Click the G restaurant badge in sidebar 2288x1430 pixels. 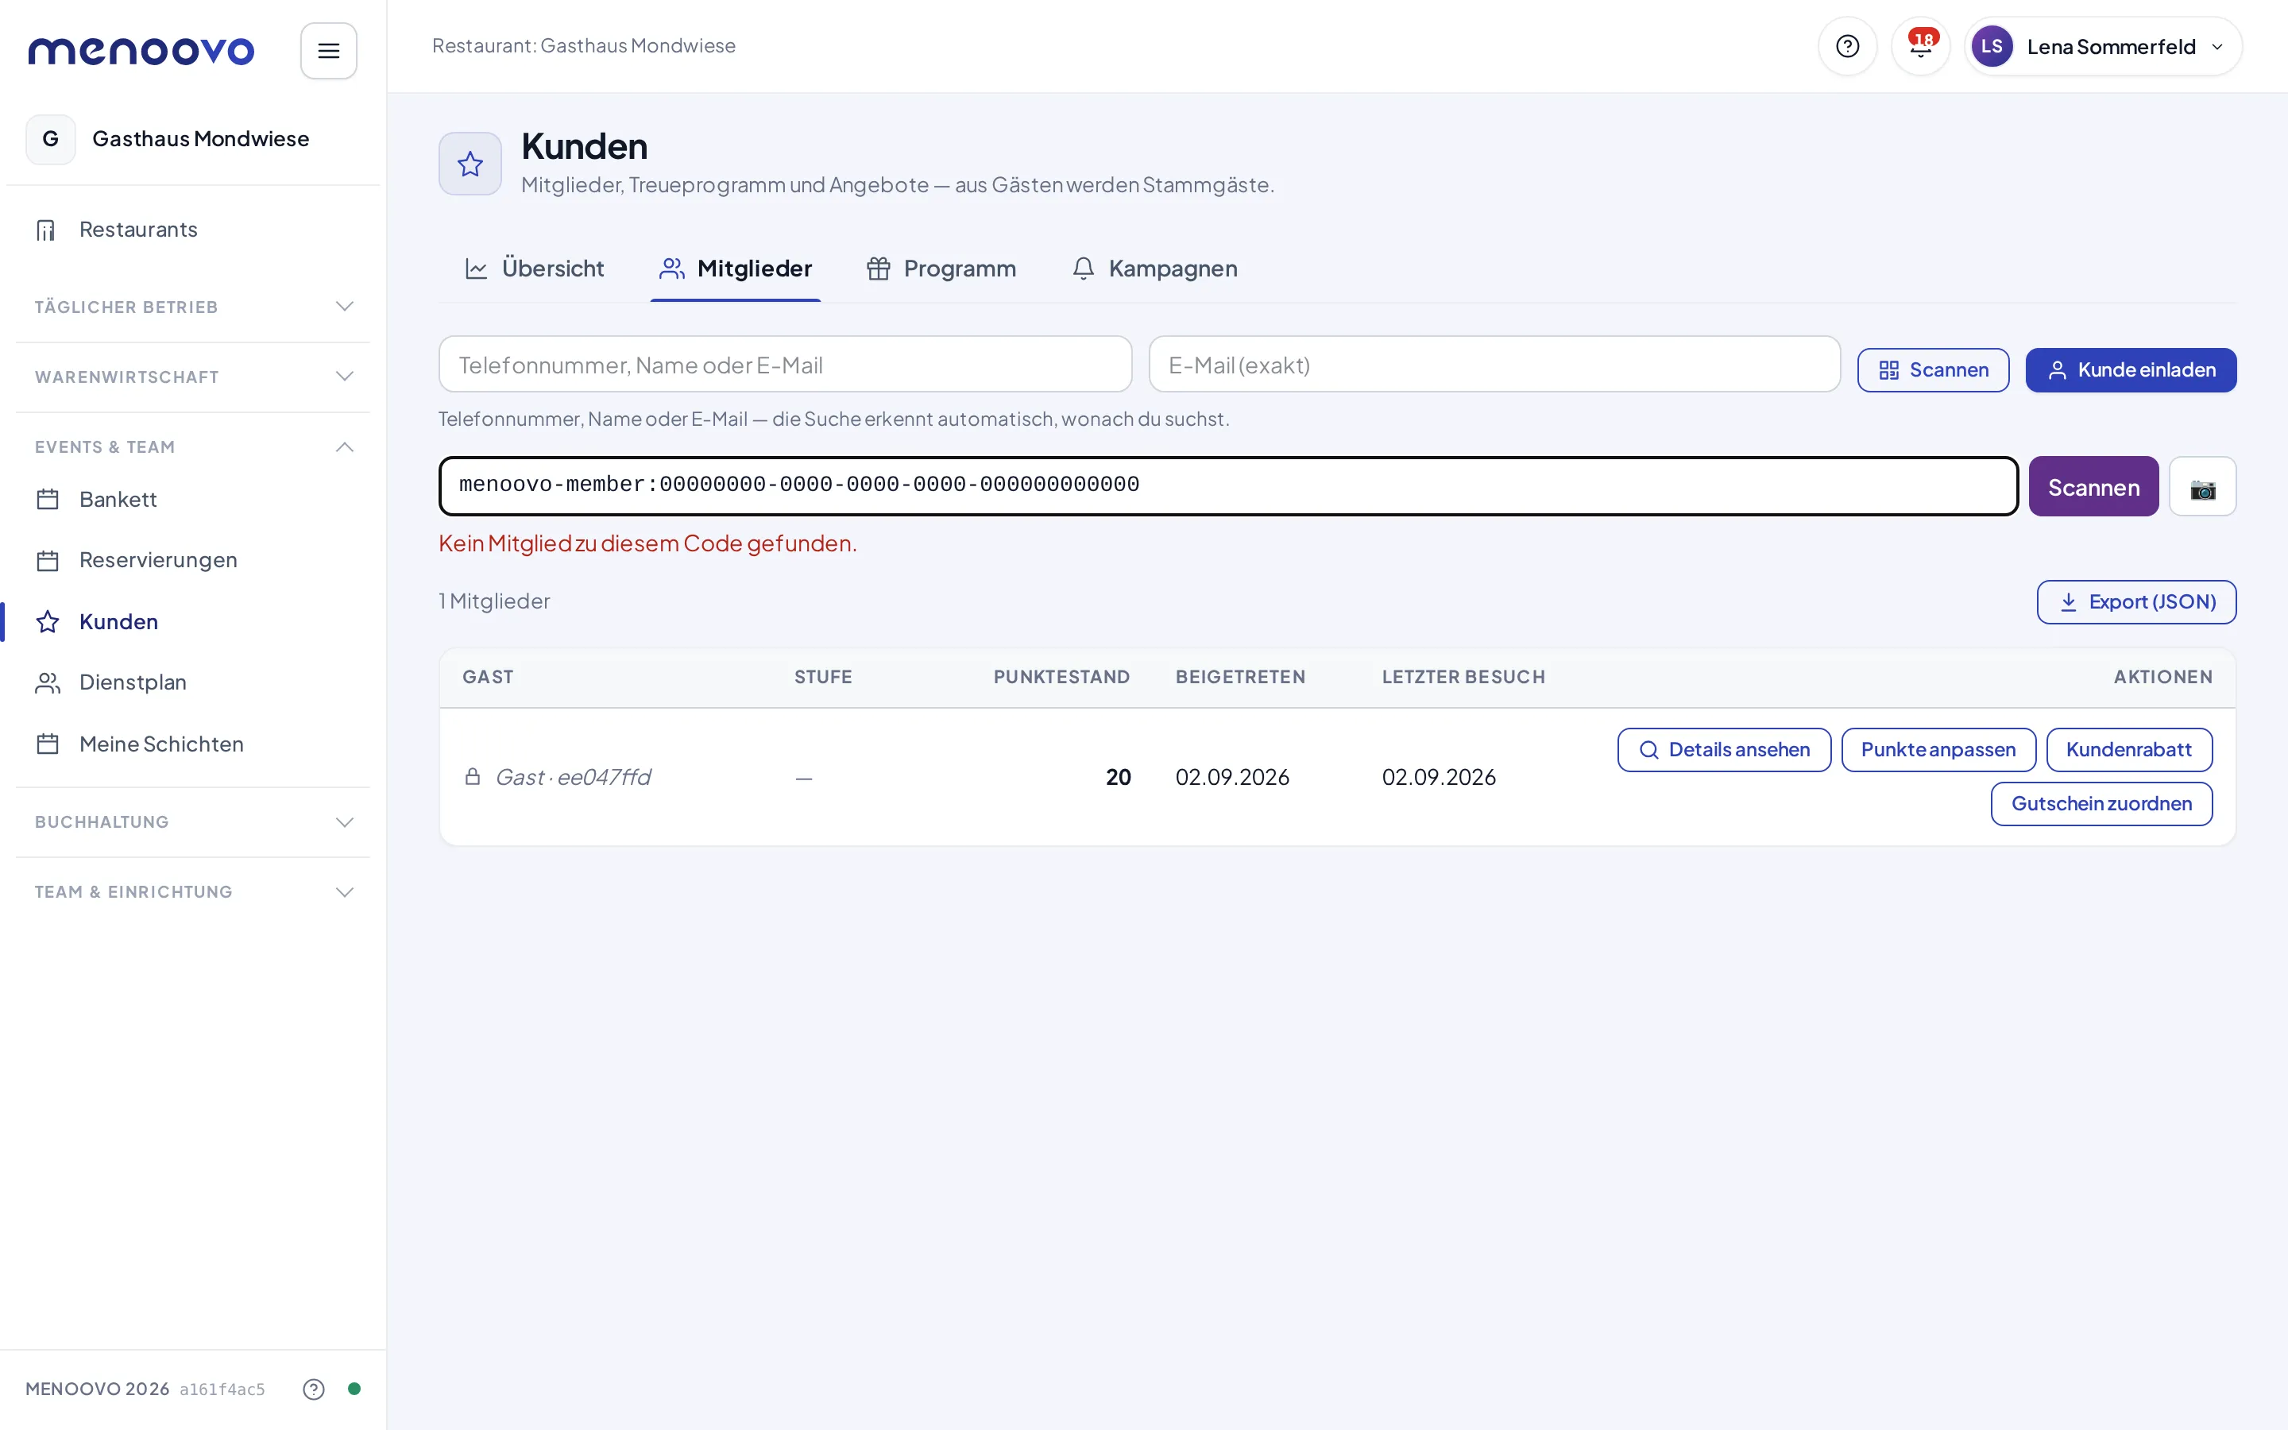[51, 139]
